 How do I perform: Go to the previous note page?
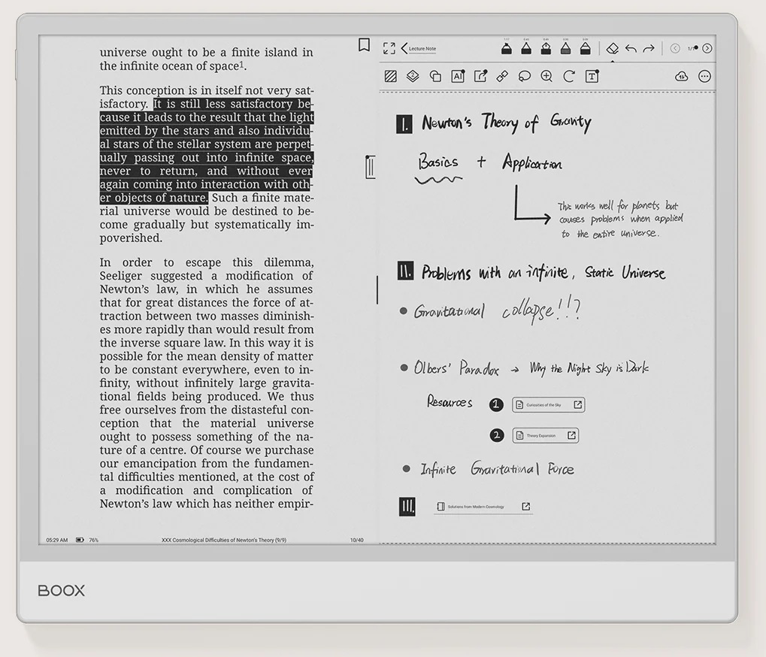pos(675,48)
